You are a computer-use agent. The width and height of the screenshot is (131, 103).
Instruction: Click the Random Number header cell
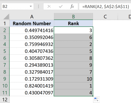[x=32, y=23]
